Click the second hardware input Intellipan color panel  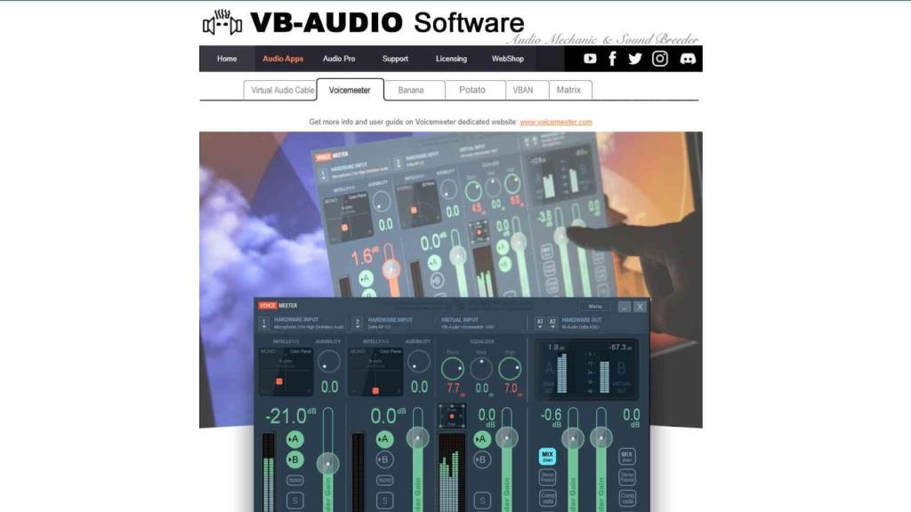[x=375, y=372]
